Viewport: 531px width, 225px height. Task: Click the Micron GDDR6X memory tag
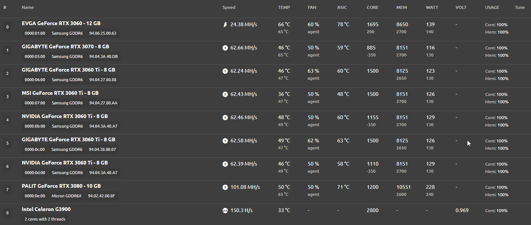coord(67,196)
